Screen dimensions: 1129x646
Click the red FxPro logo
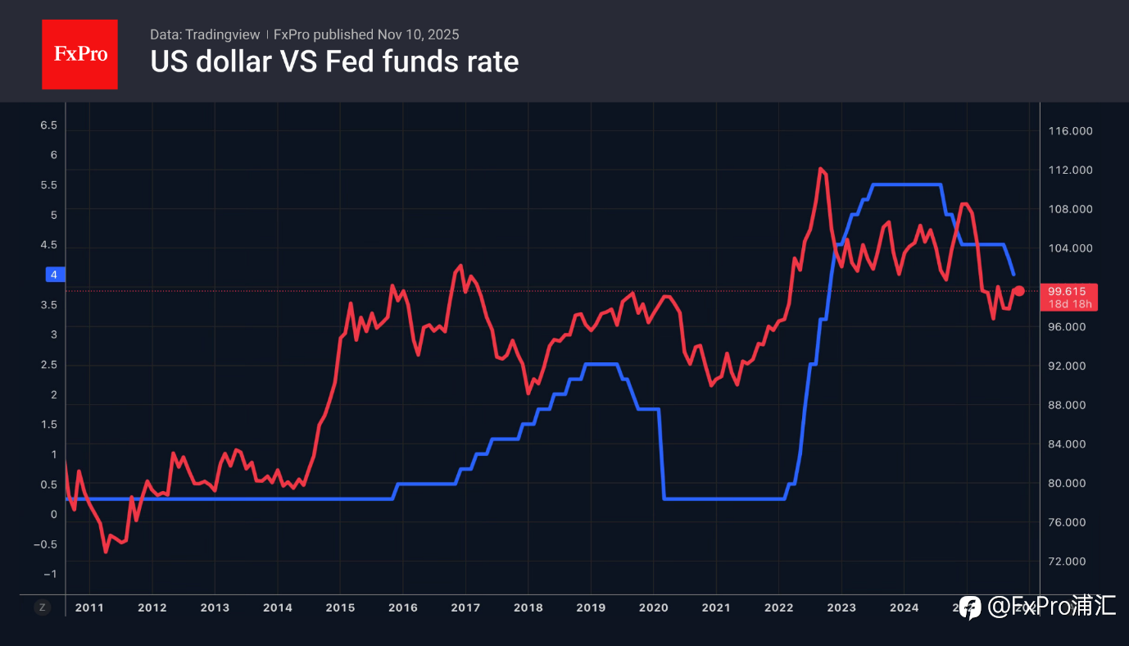pos(79,54)
